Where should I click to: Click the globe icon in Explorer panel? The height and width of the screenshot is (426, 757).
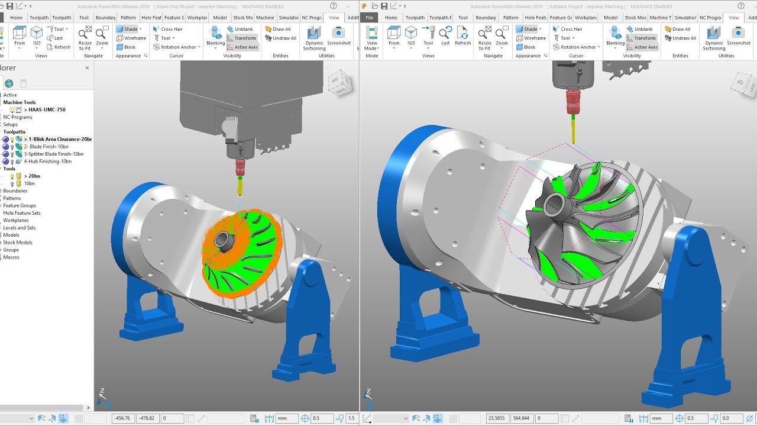point(9,83)
